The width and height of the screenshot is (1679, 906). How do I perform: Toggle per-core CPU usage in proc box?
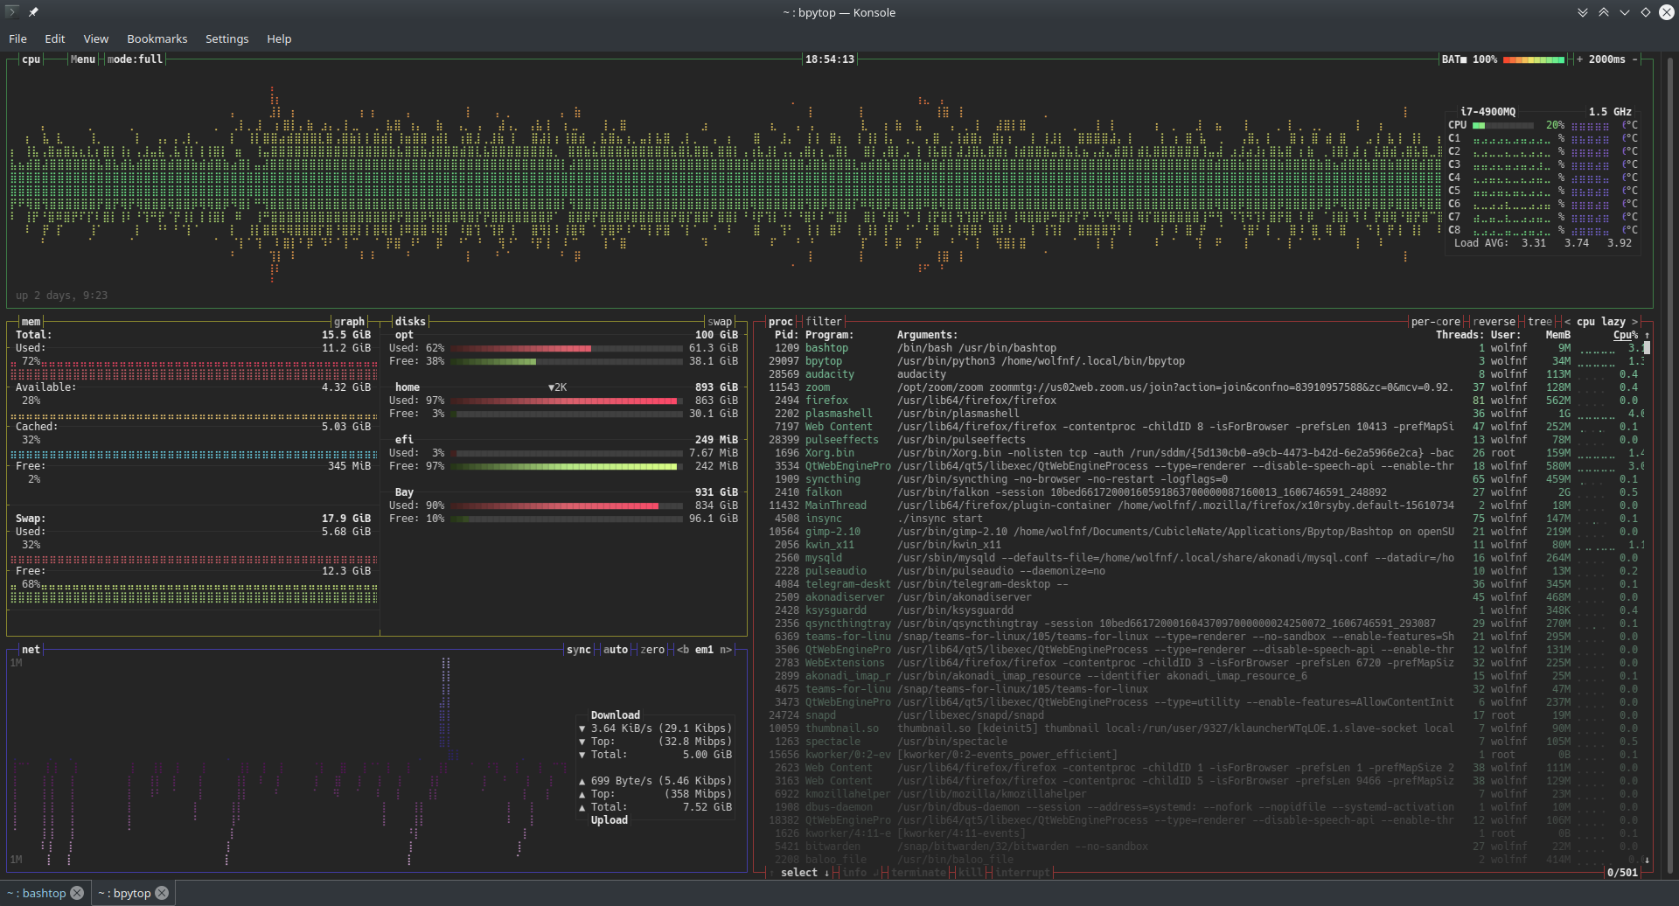1436,322
